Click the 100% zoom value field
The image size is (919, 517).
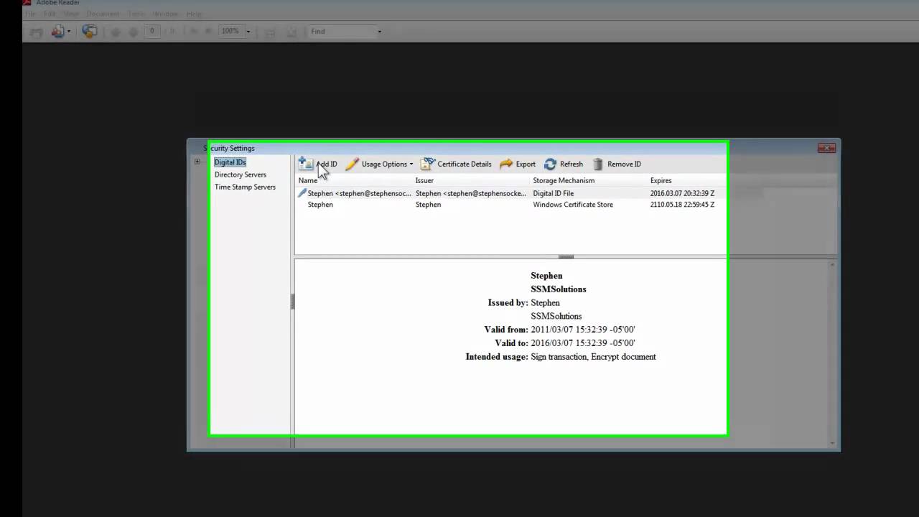230,32
